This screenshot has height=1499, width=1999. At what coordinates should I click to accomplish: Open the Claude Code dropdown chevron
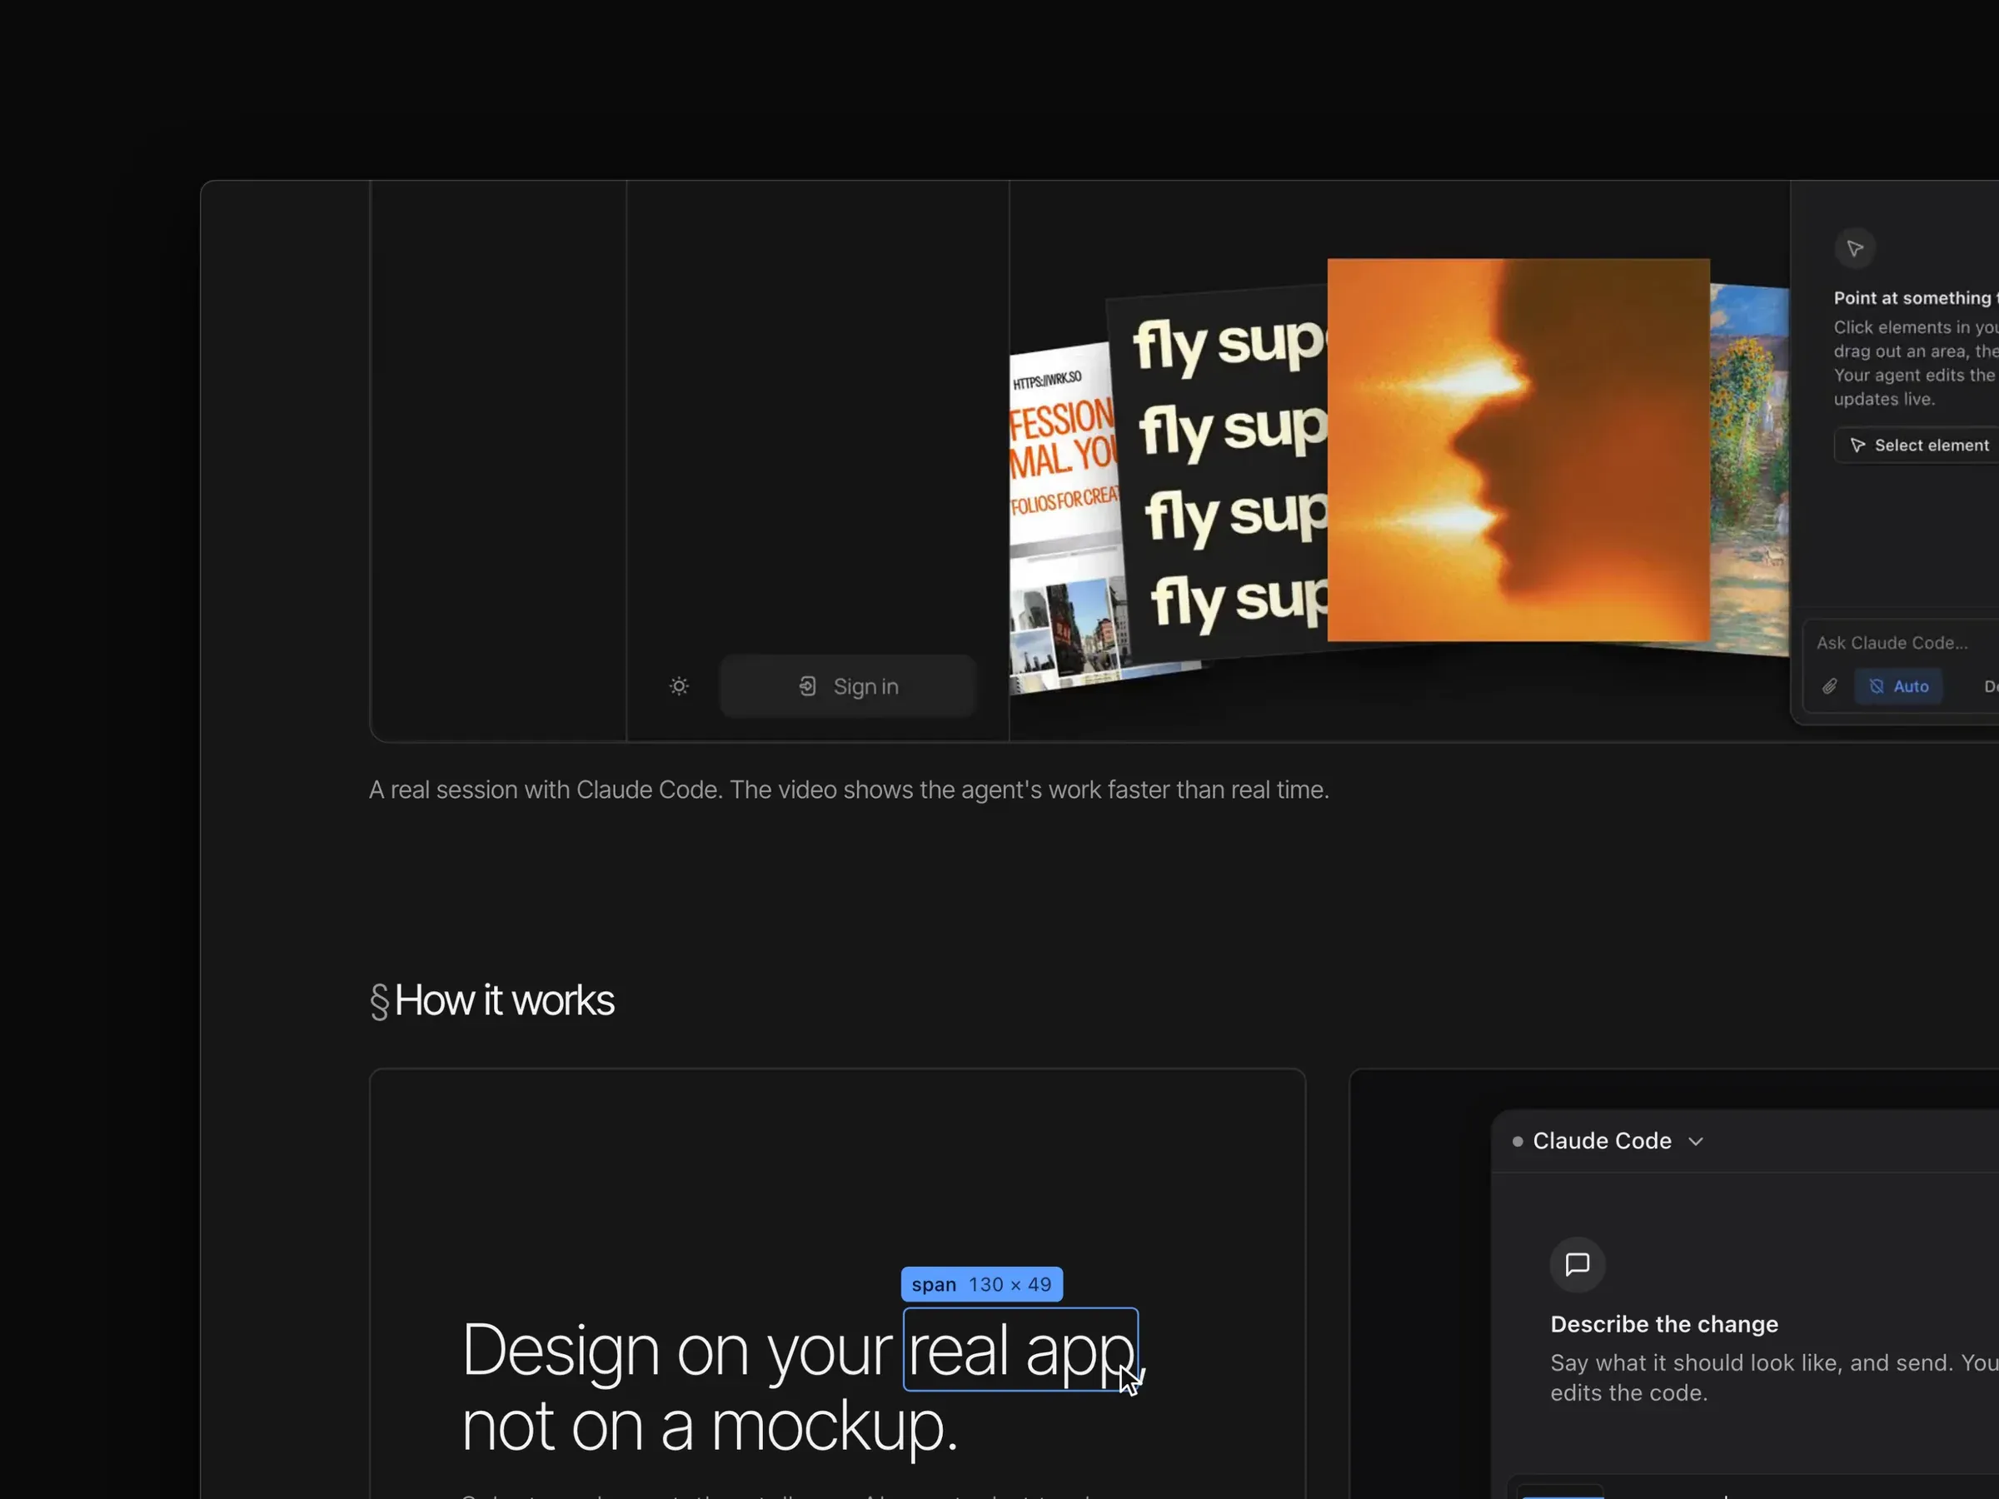pyautogui.click(x=1695, y=1141)
